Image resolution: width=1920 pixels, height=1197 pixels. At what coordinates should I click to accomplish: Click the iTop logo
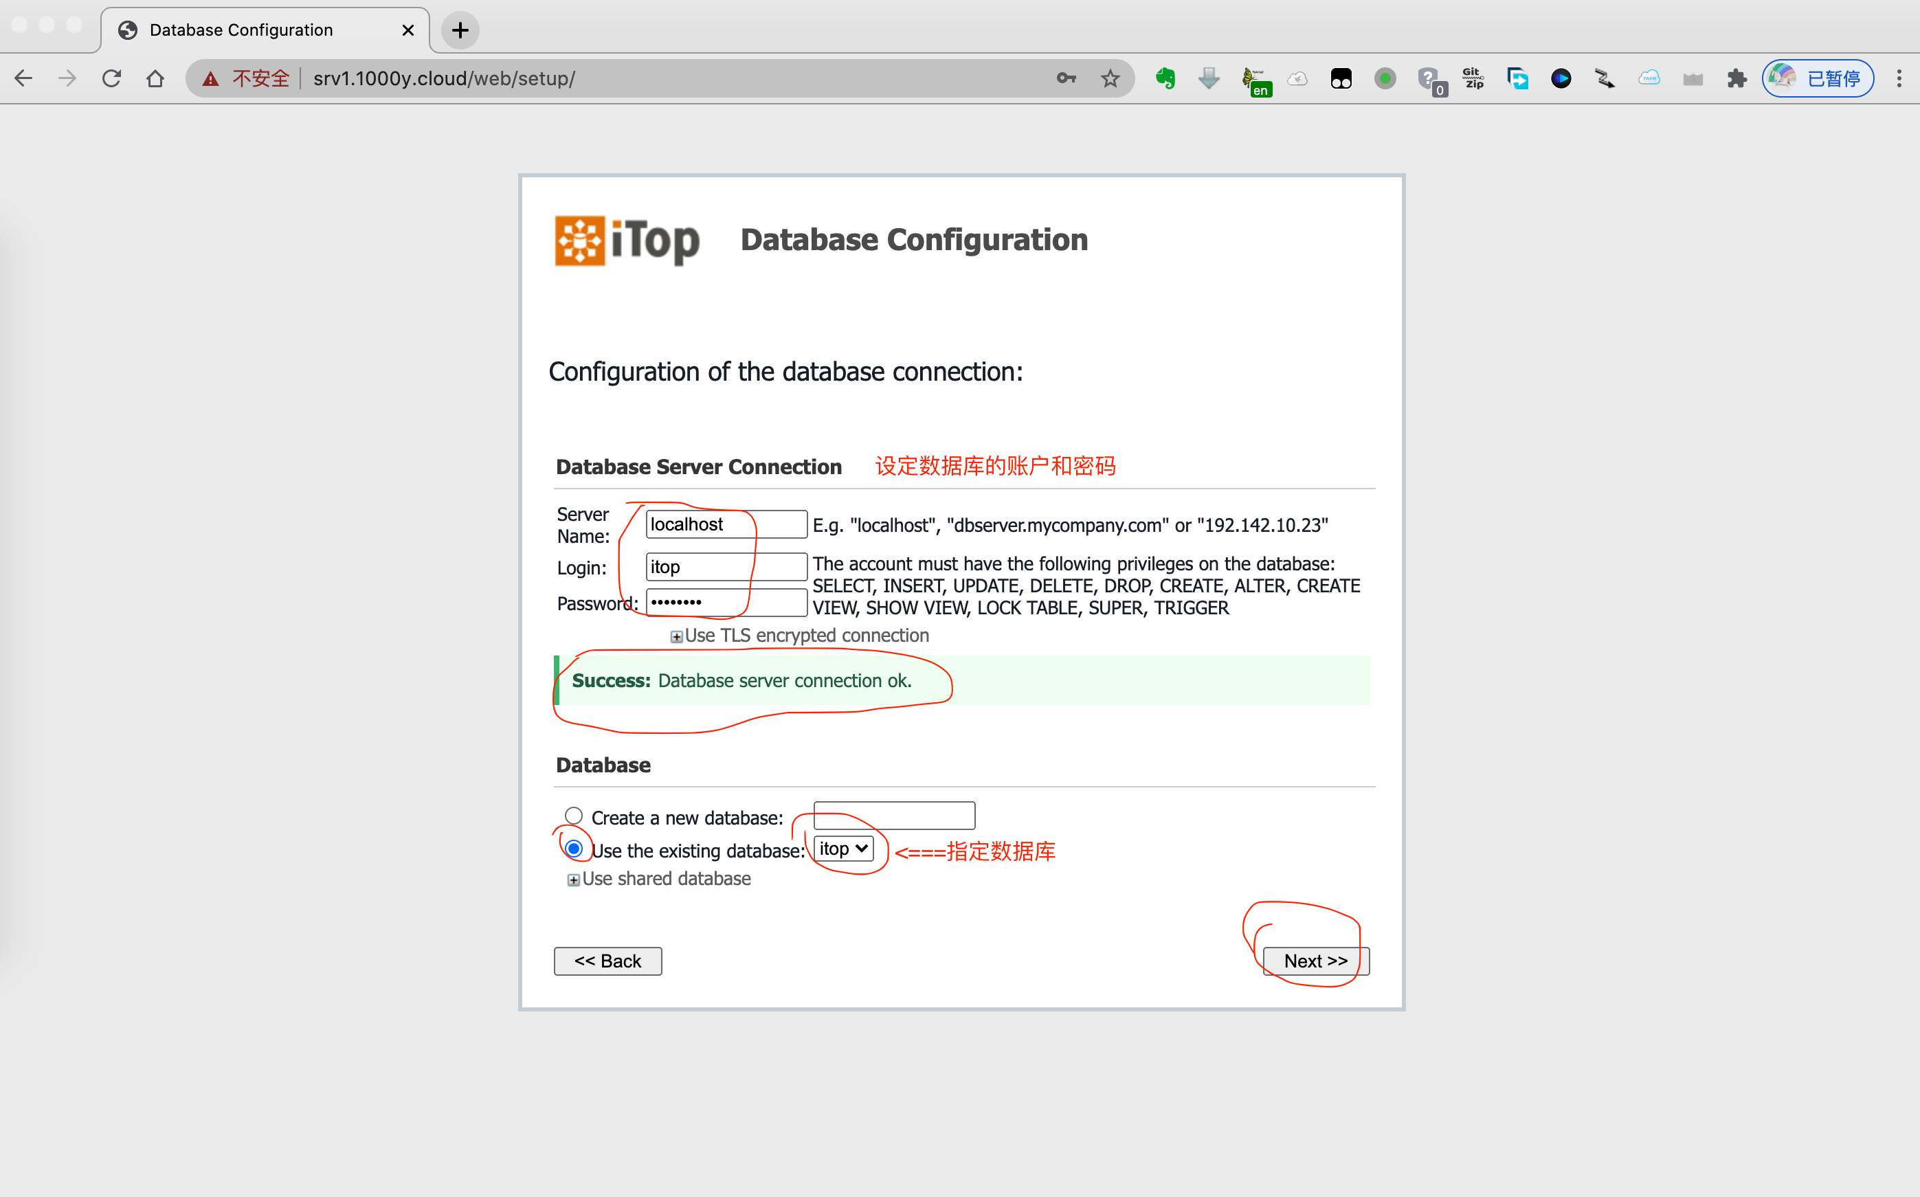[x=627, y=240]
